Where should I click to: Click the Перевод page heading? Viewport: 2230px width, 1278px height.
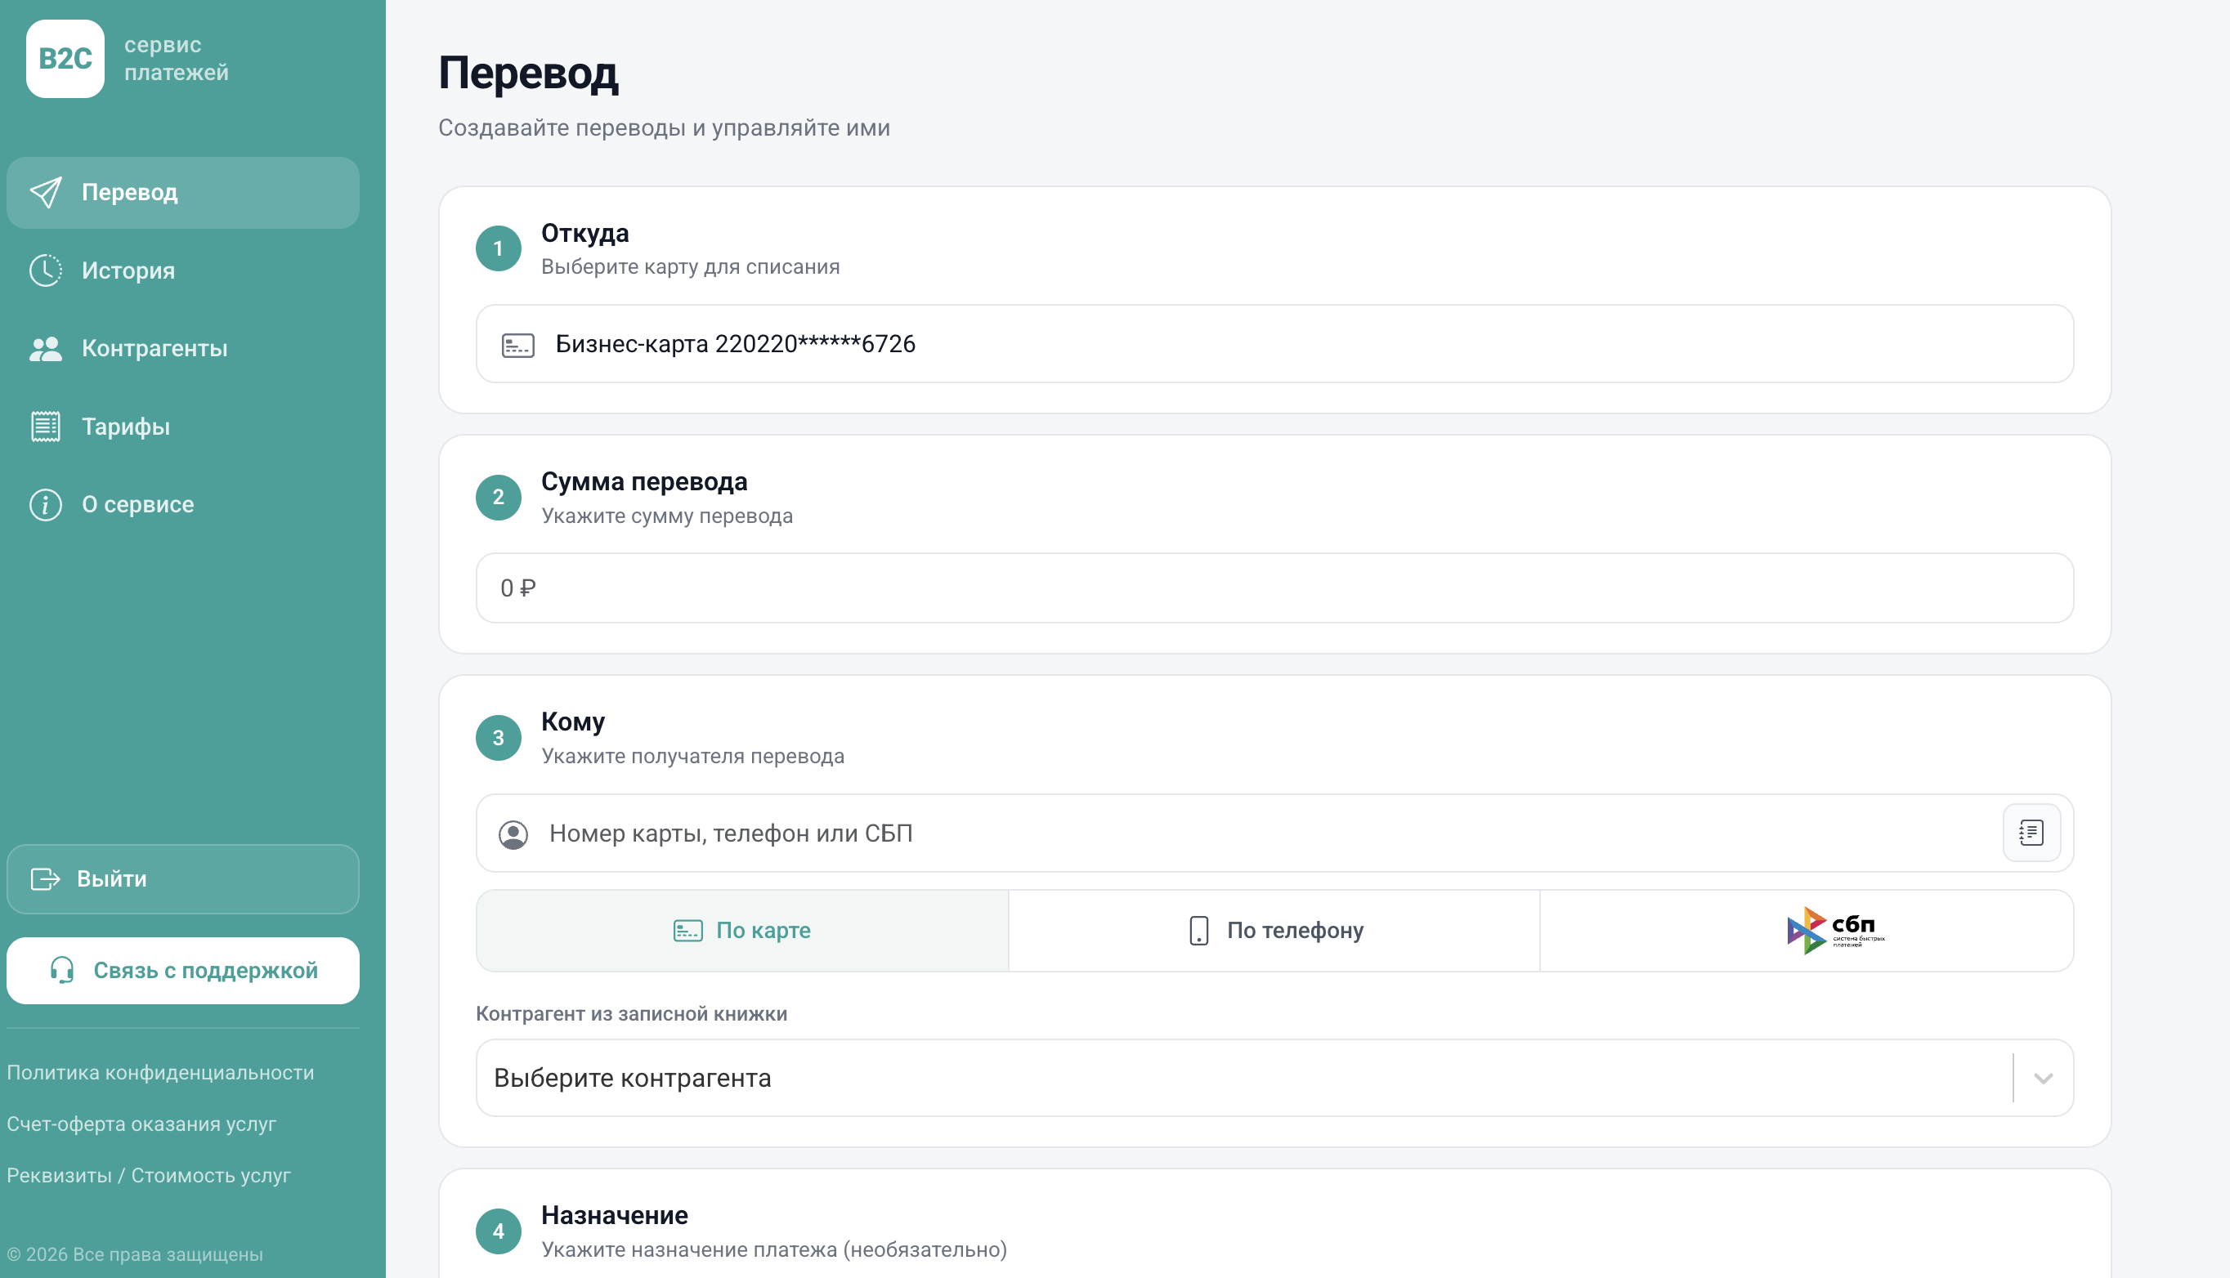point(529,73)
